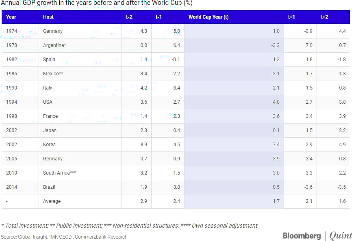Click the Host column header
The height and width of the screenshot is (241, 358).
coord(48,17)
